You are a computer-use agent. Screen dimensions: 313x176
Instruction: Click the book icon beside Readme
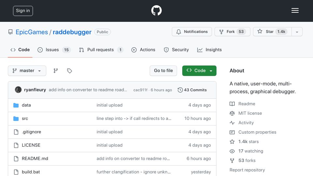click(x=232, y=104)
